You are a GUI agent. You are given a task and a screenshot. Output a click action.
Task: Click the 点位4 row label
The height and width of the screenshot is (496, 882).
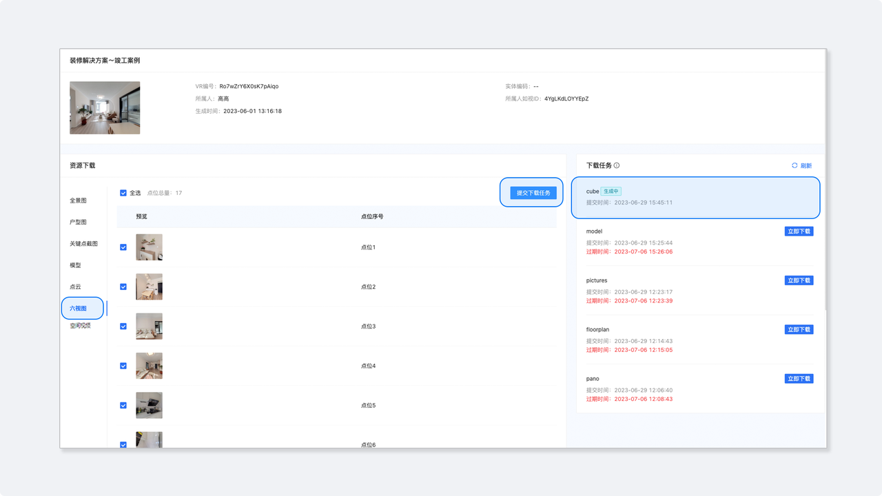[x=368, y=366]
